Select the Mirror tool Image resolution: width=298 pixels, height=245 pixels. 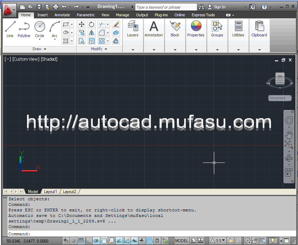point(91,32)
